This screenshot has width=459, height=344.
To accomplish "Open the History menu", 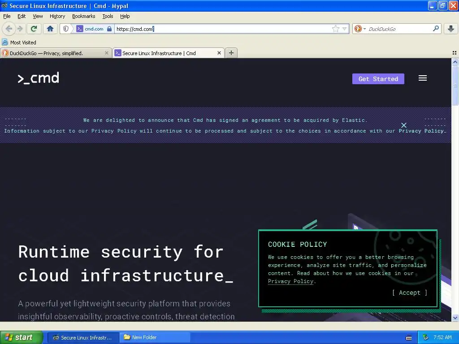I will [x=57, y=16].
